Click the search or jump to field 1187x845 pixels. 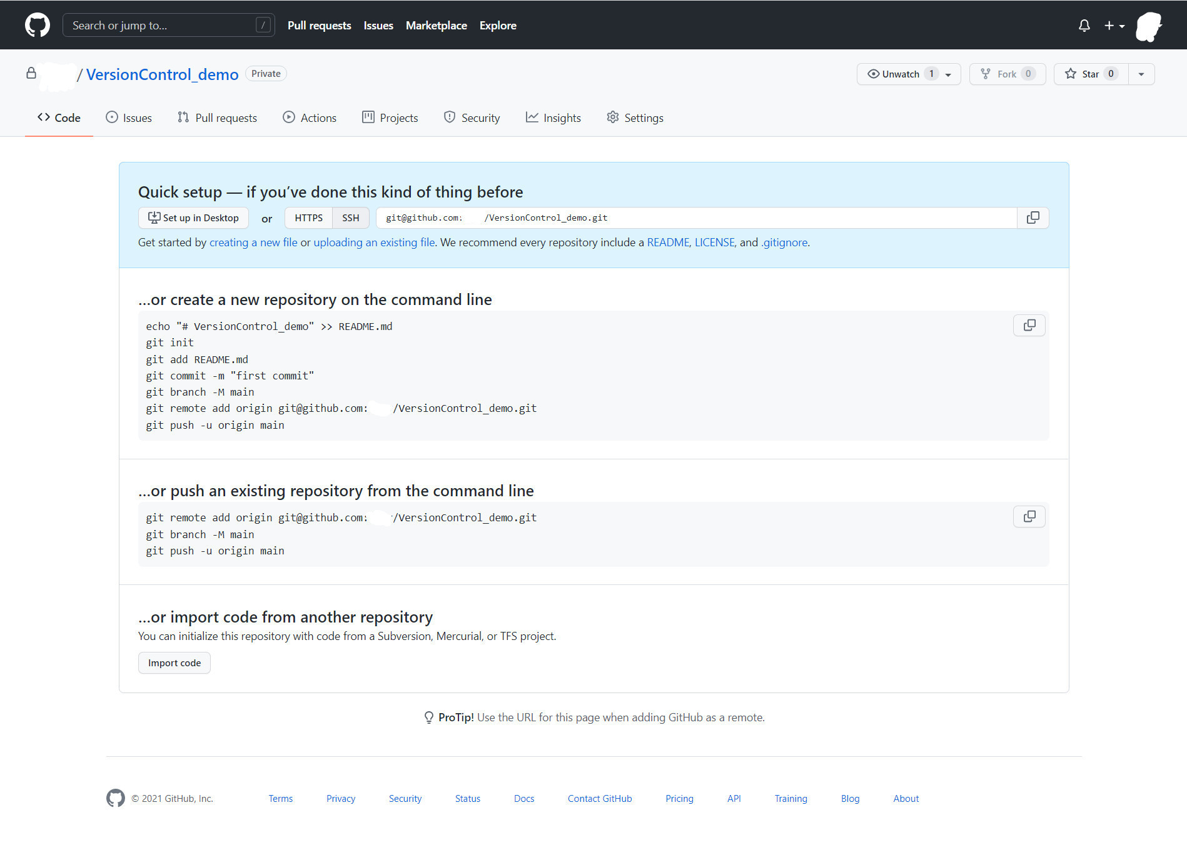pyautogui.click(x=169, y=25)
